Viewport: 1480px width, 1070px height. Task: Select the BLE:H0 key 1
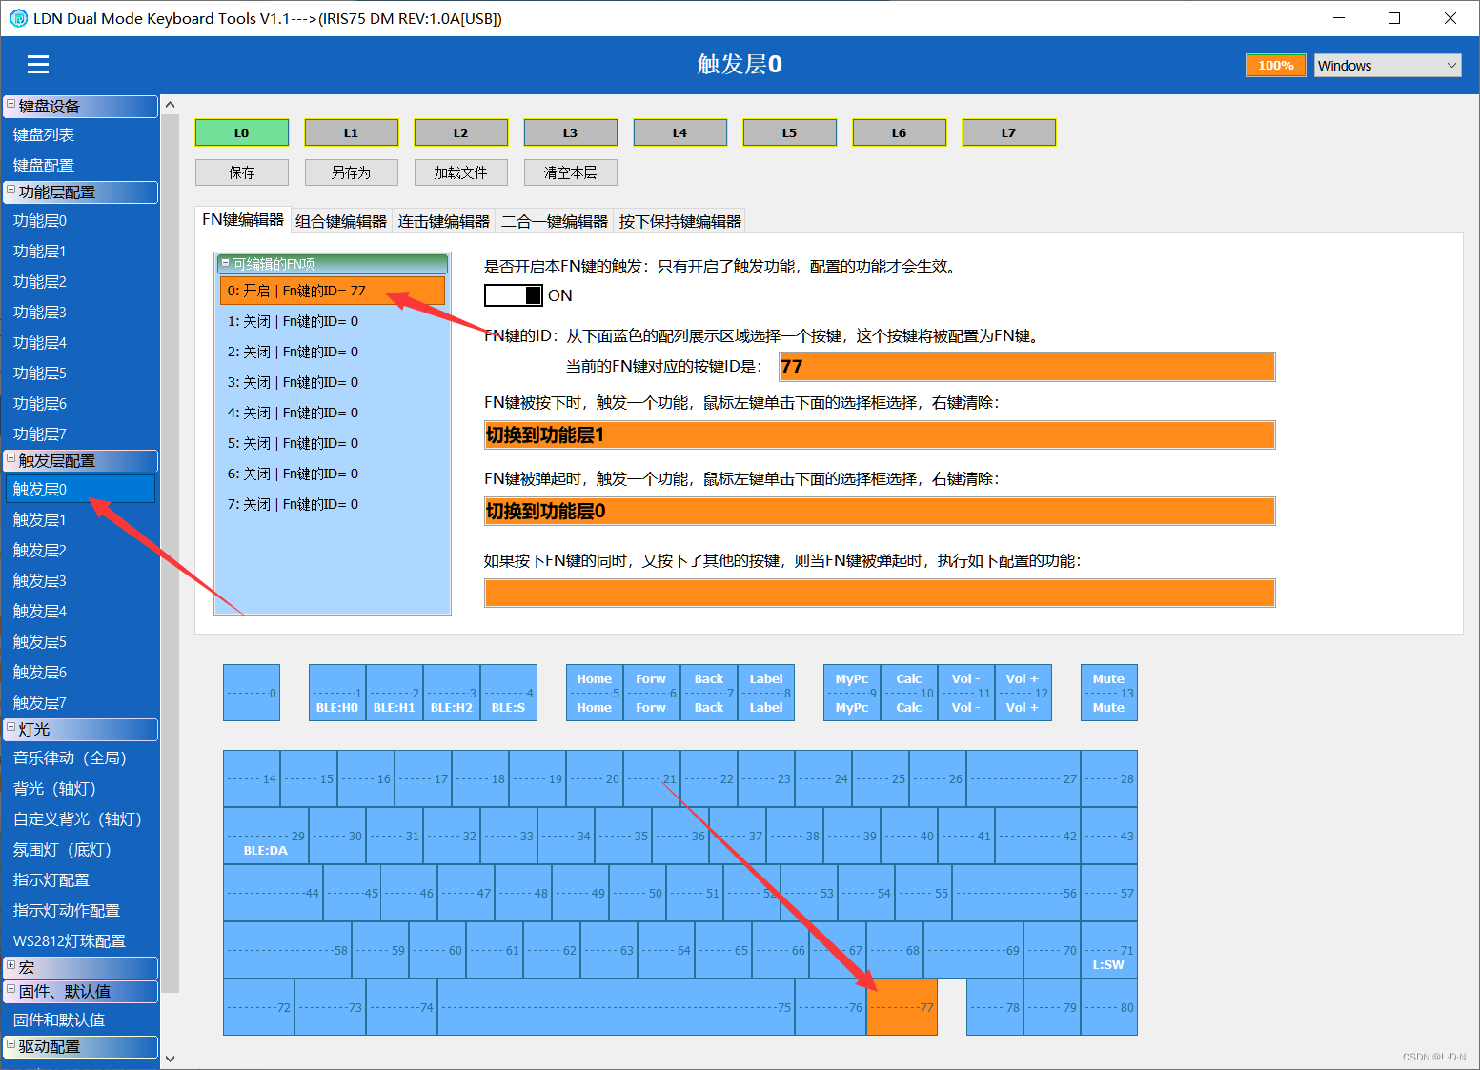337,693
